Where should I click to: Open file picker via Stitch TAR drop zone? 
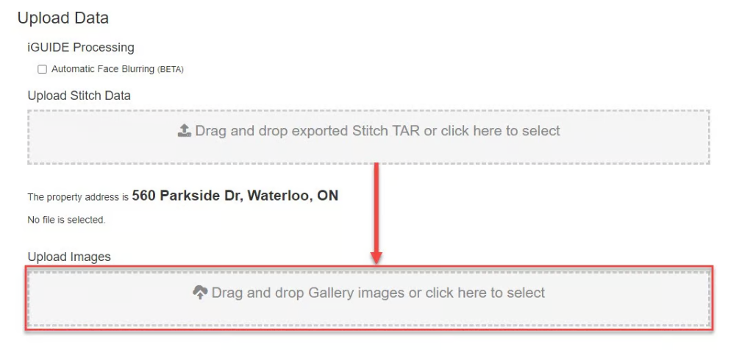(369, 137)
